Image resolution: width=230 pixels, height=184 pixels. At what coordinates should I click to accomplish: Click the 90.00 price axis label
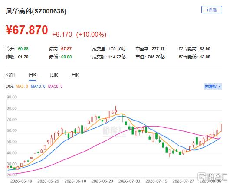click(x=12, y=97)
